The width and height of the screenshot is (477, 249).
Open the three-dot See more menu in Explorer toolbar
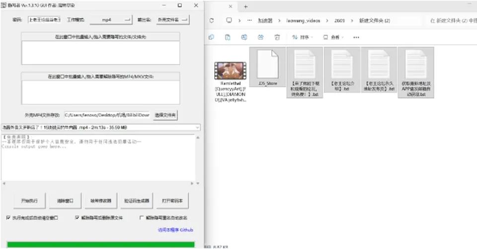(356, 37)
